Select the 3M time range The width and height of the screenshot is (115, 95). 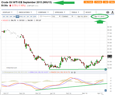click(14, 16)
